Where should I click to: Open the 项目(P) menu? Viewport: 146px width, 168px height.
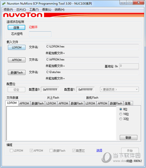8,10
